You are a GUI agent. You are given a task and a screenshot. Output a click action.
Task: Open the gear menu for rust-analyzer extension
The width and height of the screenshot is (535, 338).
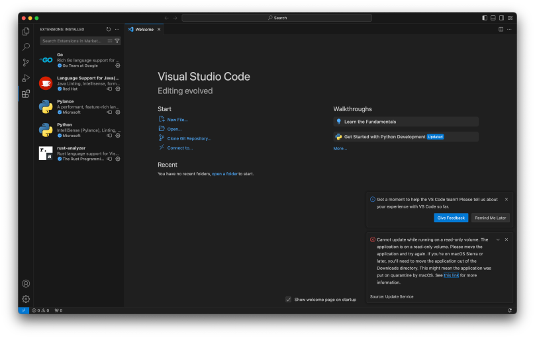click(118, 159)
